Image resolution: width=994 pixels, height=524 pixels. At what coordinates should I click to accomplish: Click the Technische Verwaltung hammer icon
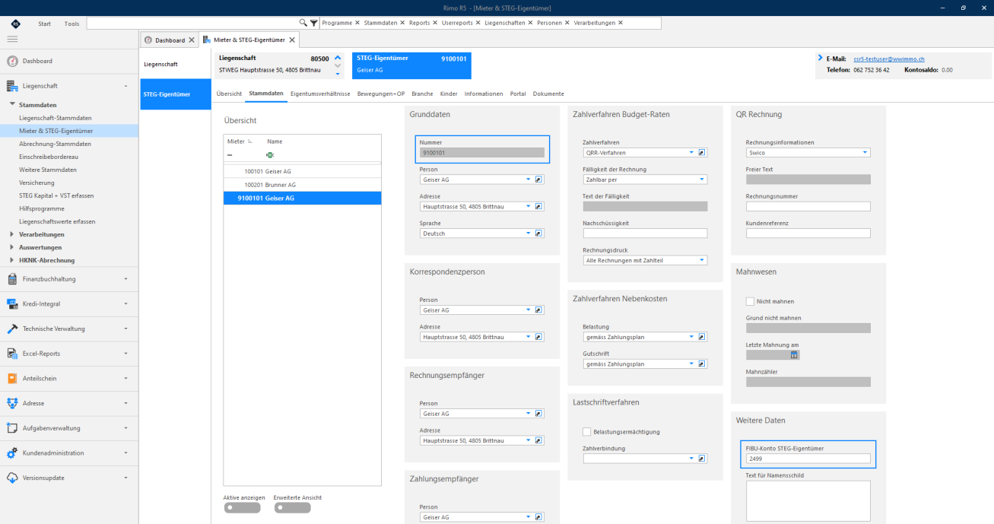tap(12, 329)
